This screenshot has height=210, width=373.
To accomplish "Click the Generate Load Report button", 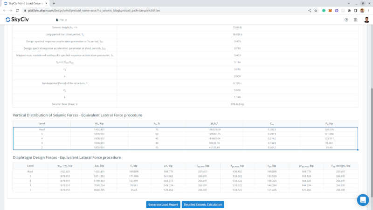I will pyautogui.click(x=163, y=204).
